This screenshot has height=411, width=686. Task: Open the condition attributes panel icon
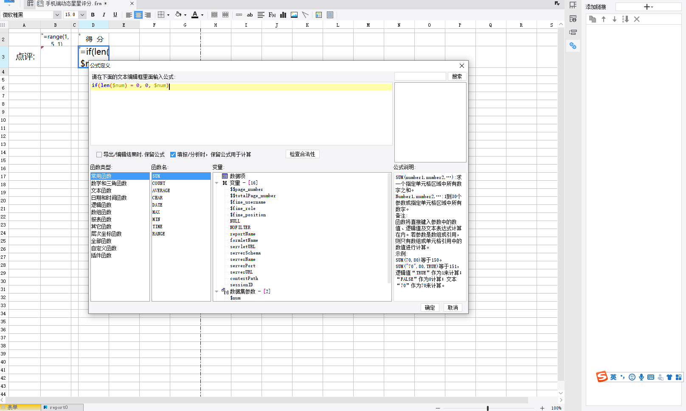573,32
